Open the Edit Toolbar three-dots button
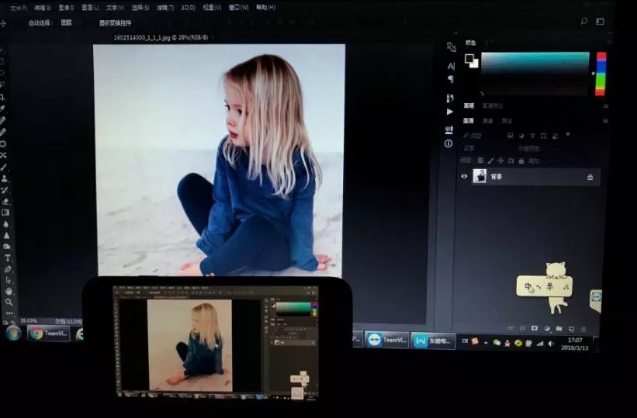 click(x=9, y=313)
